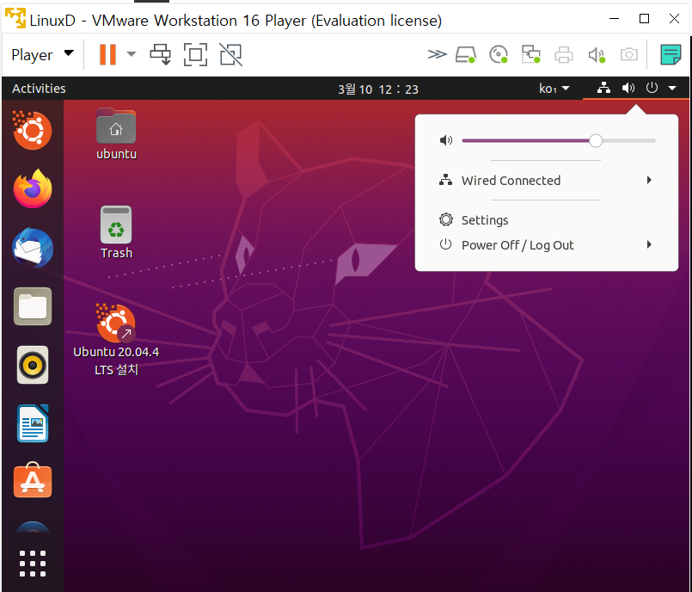Expand the Power Off / Log Out submenu
The image size is (692, 592).
(546, 244)
